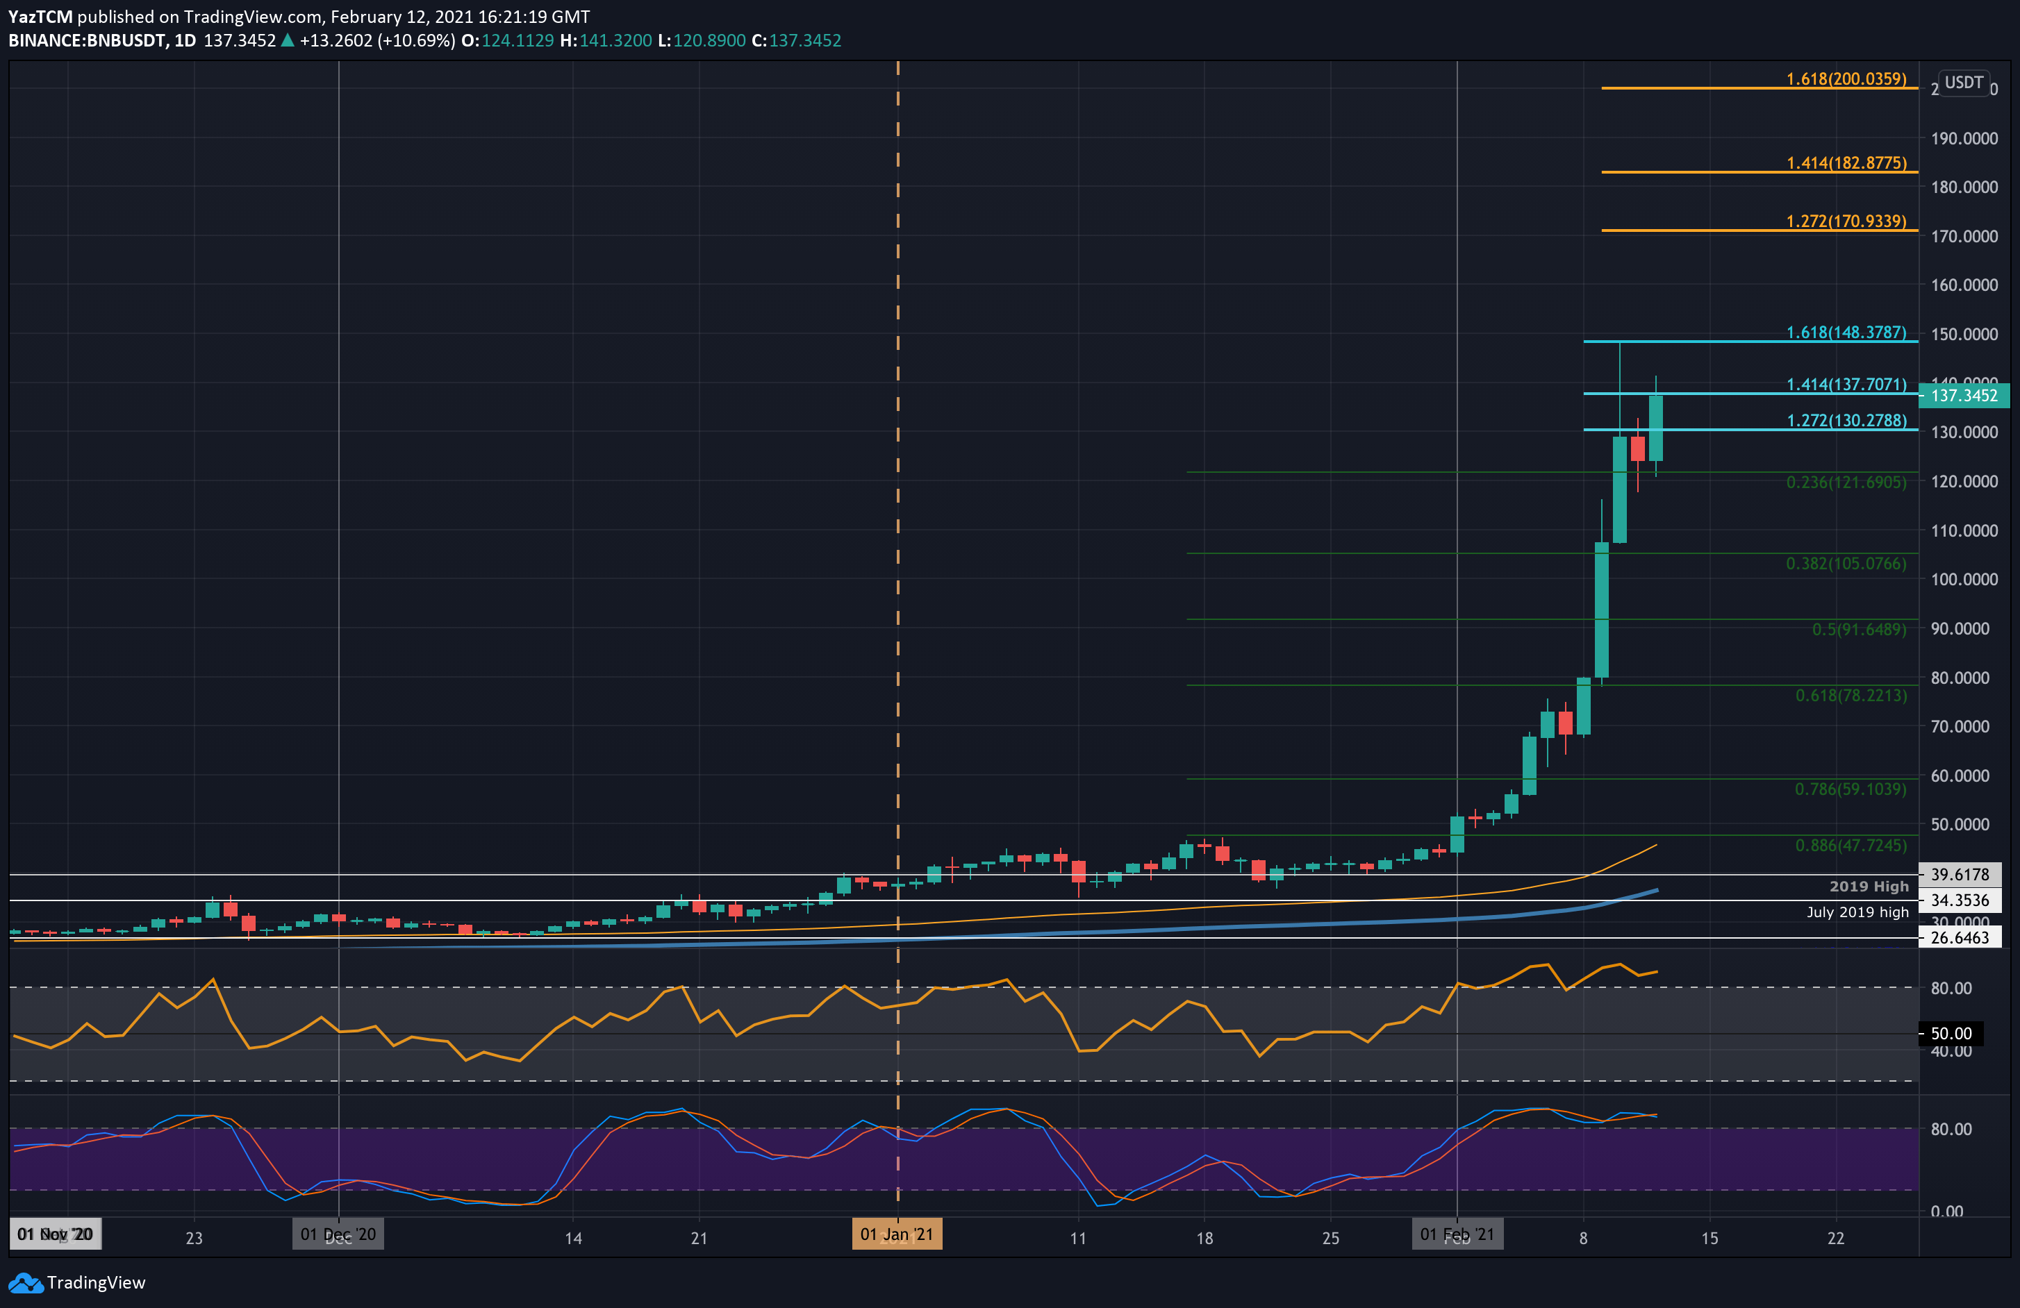Click the green up-arrow price change indicator
The height and width of the screenshot is (1308, 2020).
(288, 40)
